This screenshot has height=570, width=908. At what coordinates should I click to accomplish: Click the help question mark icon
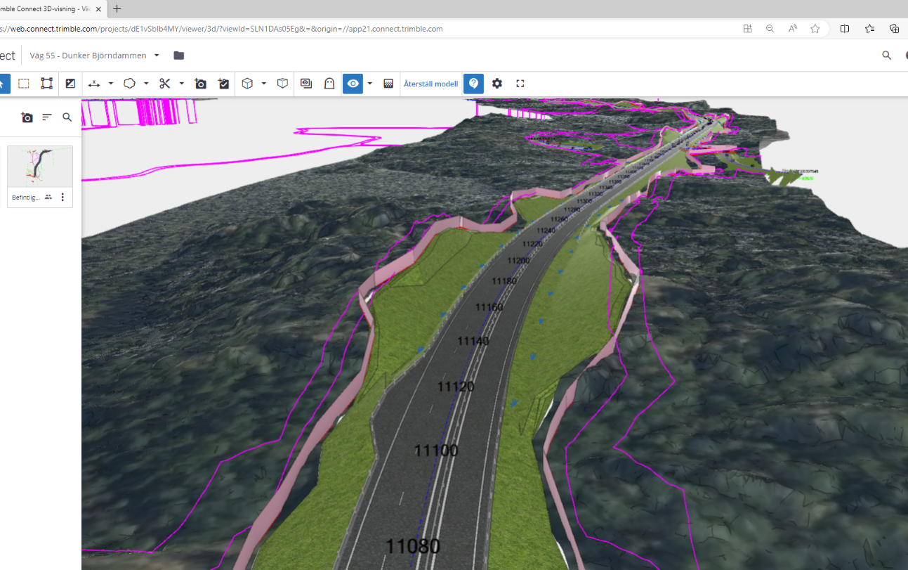(x=473, y=83)
